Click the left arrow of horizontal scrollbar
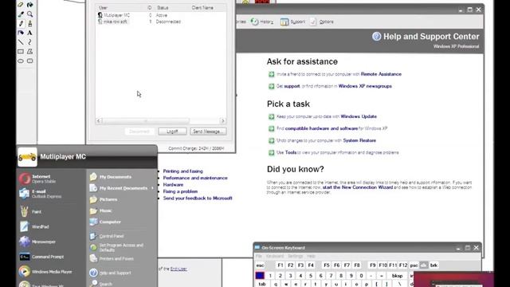The height and width of the screenshot is (287, 510). [99, 120]
